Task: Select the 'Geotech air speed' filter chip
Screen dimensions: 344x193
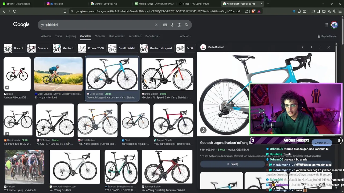Action: (157, 48)
